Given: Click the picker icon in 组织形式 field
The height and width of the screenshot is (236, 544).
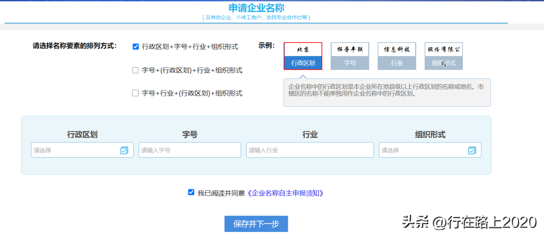Looking at the screenshot, I should coord(472,150).
